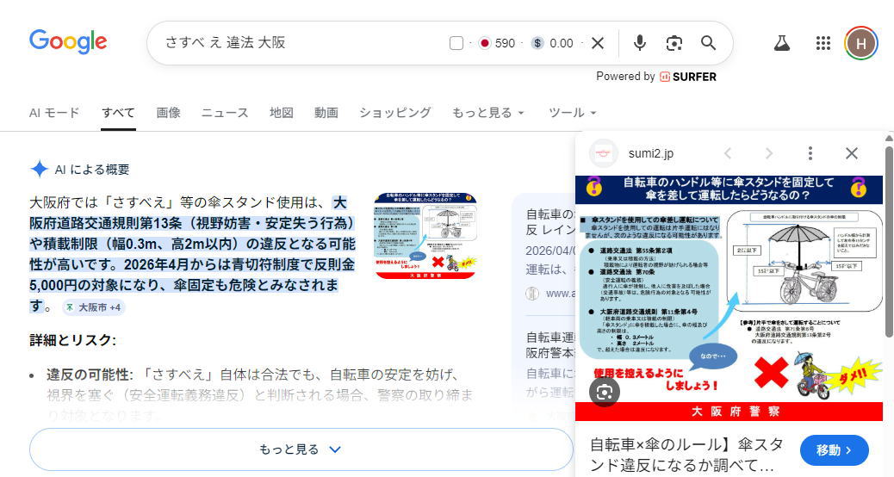
Task: Click the search magnifier icon
Action: (708, 43)
